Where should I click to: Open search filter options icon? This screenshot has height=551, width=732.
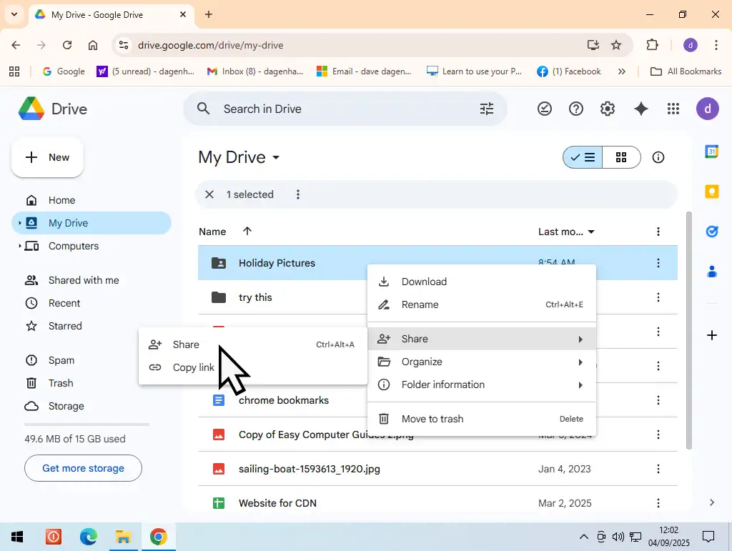click(x=487, y=109)
